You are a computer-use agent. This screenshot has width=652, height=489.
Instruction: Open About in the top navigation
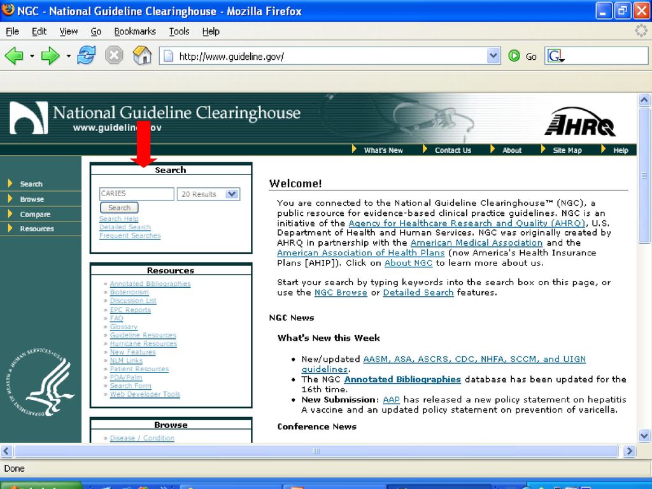click(512, 150)
